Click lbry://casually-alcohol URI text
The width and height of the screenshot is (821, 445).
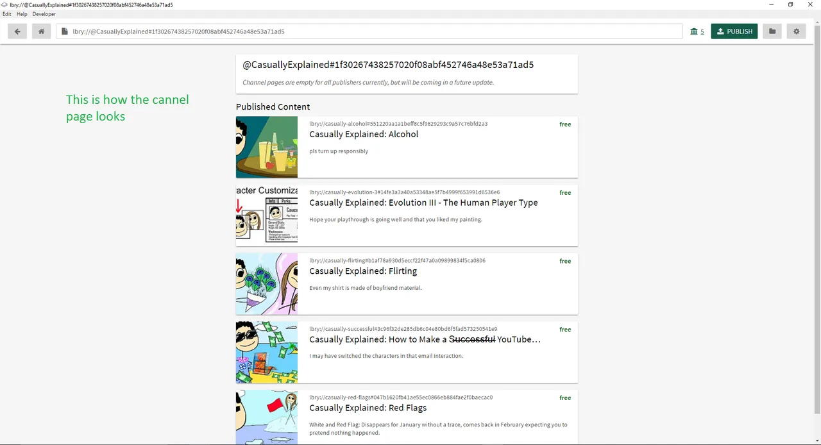point(398,124)
